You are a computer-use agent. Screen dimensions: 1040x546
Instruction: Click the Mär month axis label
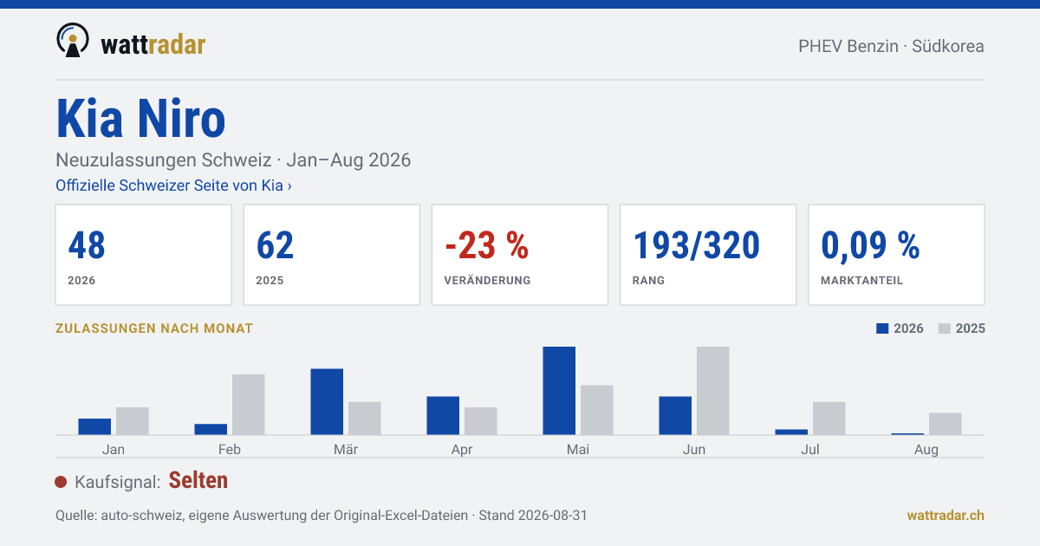346,450
